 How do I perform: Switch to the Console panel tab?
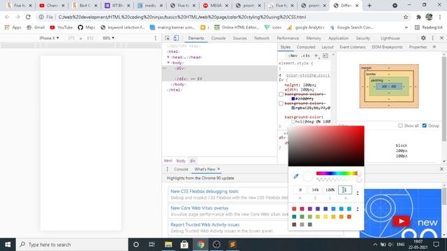click(219, 38)
